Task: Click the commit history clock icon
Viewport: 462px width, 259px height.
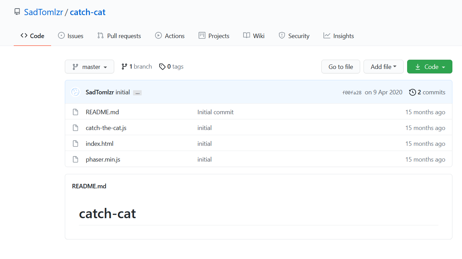Action: click(x=413, y=92)
